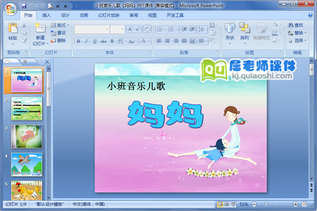Increase font size with the larger A icon

click(x=129, y=30)
